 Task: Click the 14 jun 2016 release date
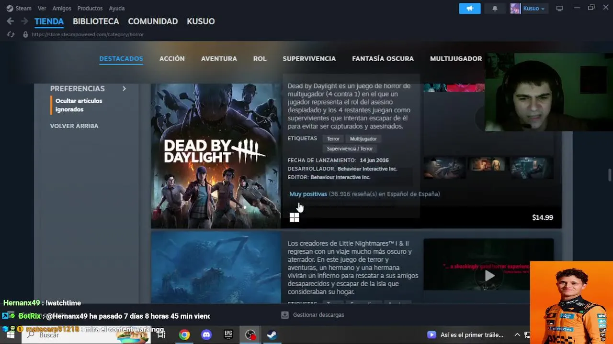click(374, 160)
